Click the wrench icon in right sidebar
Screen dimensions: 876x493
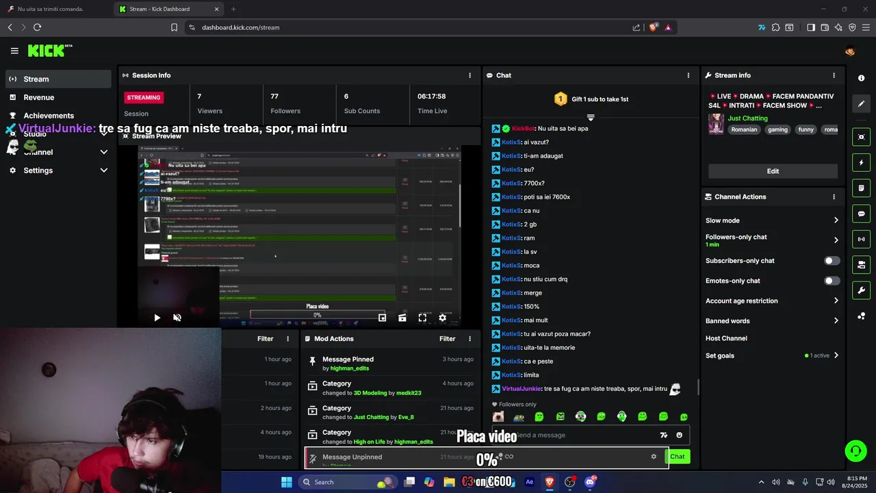click(x=861, y=290)
